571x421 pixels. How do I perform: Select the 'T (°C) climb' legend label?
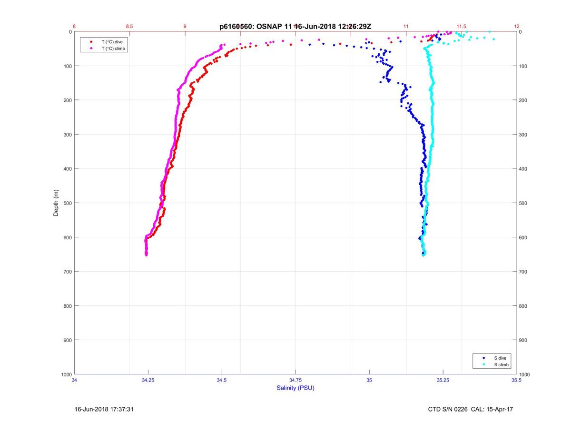113,49
